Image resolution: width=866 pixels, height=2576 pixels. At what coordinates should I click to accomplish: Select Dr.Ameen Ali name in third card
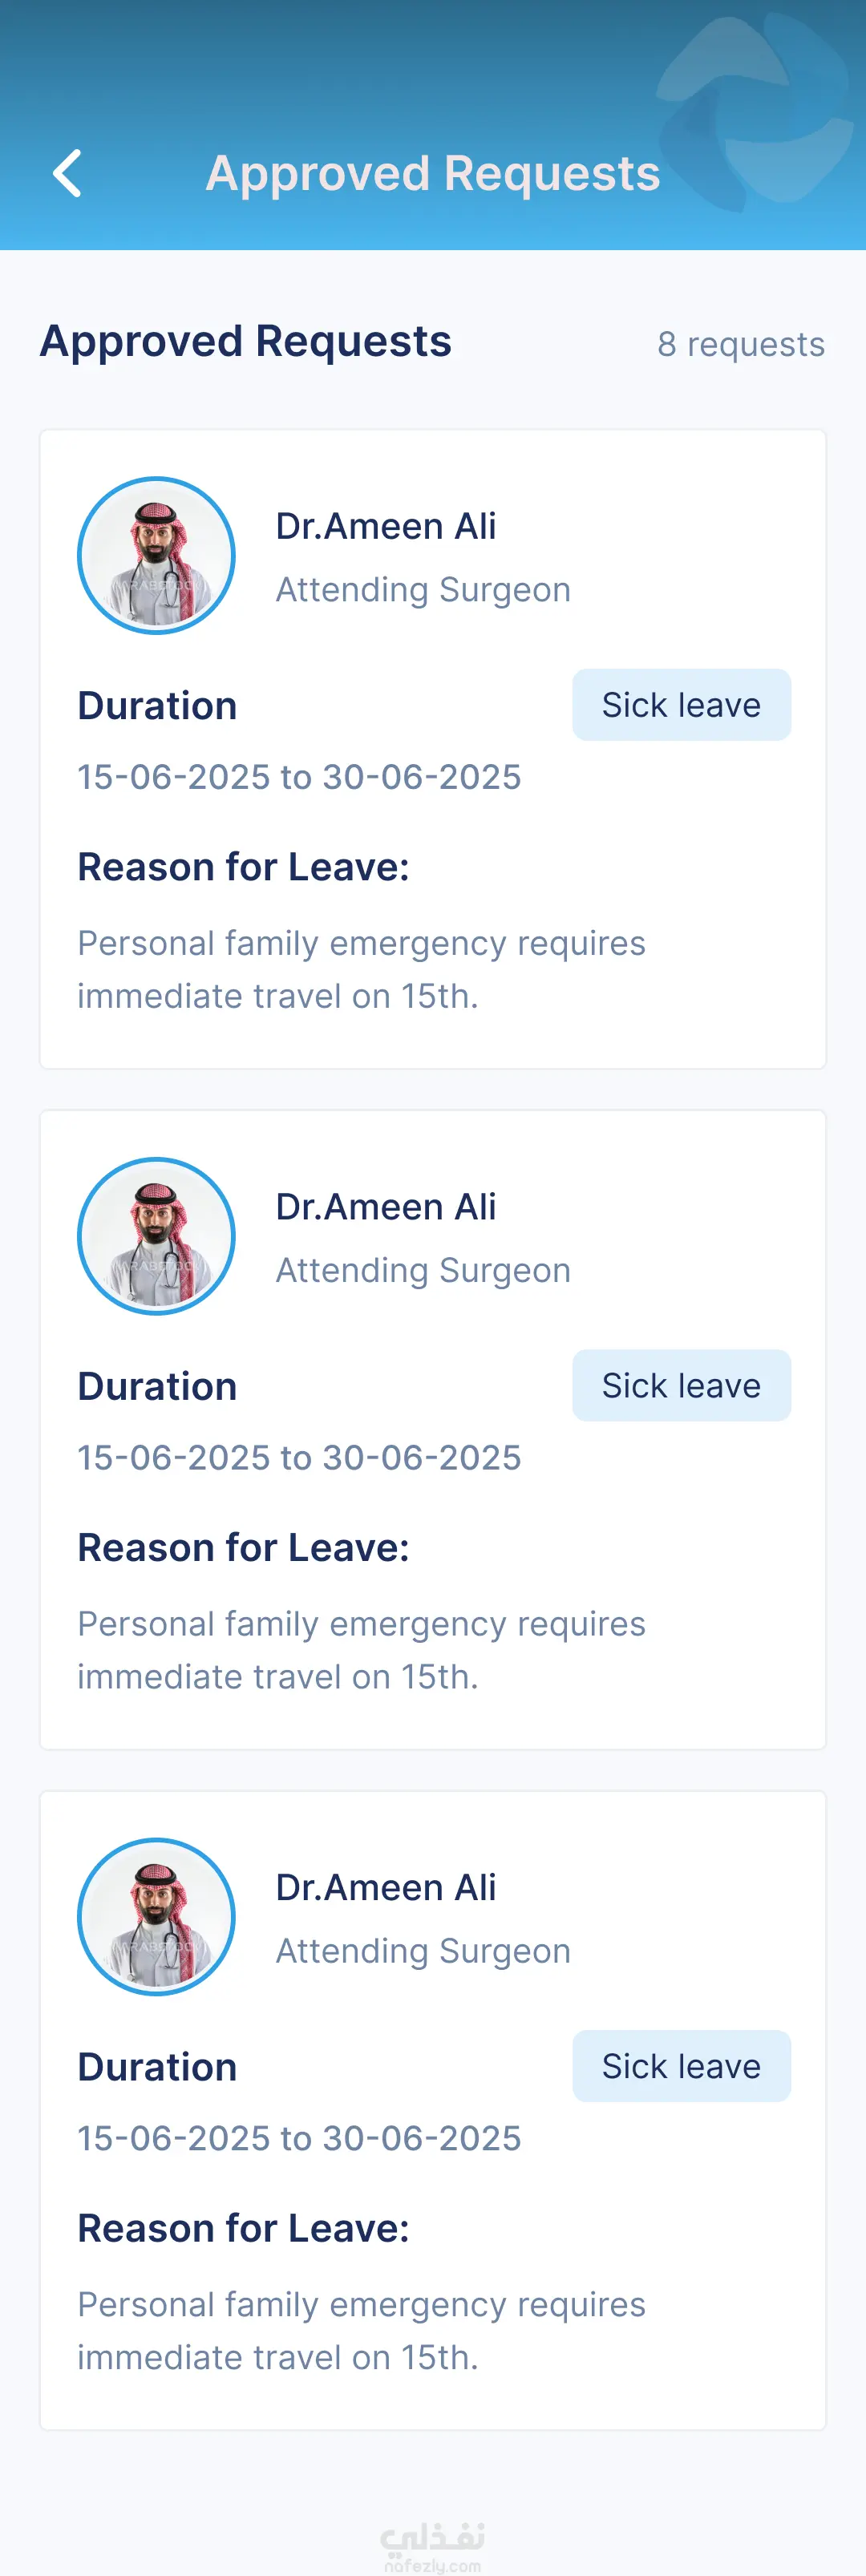pos(386,1887)
